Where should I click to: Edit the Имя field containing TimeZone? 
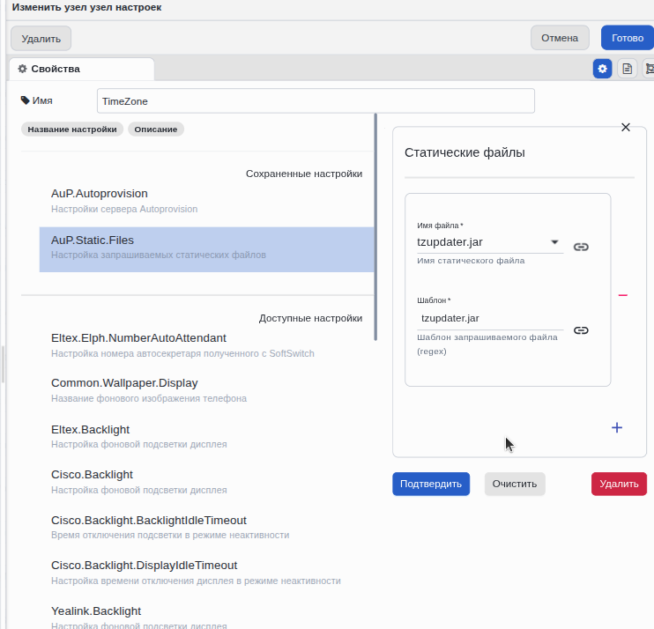pyautogui.click(x=316, y=101)
